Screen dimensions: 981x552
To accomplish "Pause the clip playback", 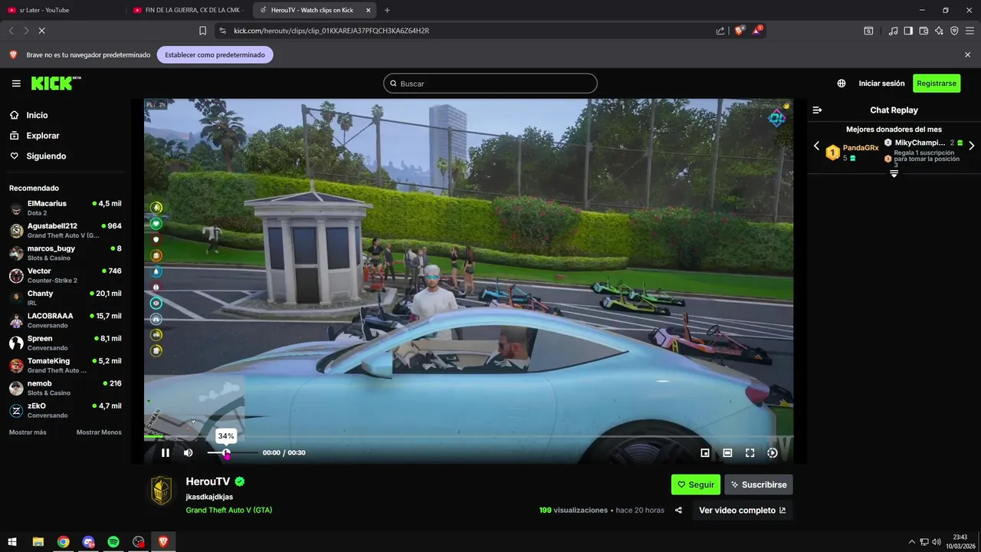I will point(166,453).
